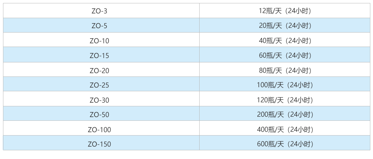The width and height of the screenshot is (373, 159).
Task: Click the ZO-150 model cell
Action: pos(99,144)
